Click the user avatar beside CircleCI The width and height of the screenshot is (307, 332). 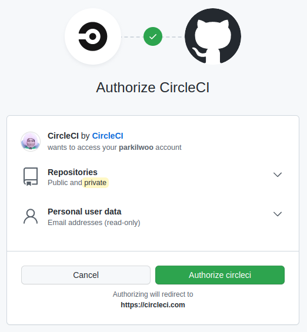[x=31, y=142]
